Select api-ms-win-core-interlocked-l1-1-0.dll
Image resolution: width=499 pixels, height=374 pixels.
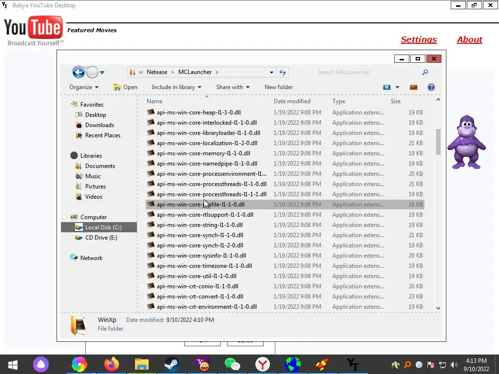pos(285,122)
